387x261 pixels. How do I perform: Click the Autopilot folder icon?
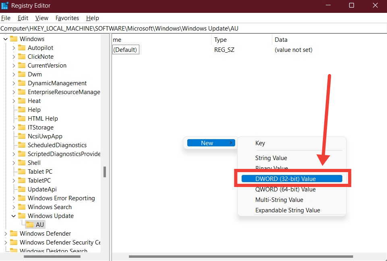pyautogui.click(x=21, y=48)
